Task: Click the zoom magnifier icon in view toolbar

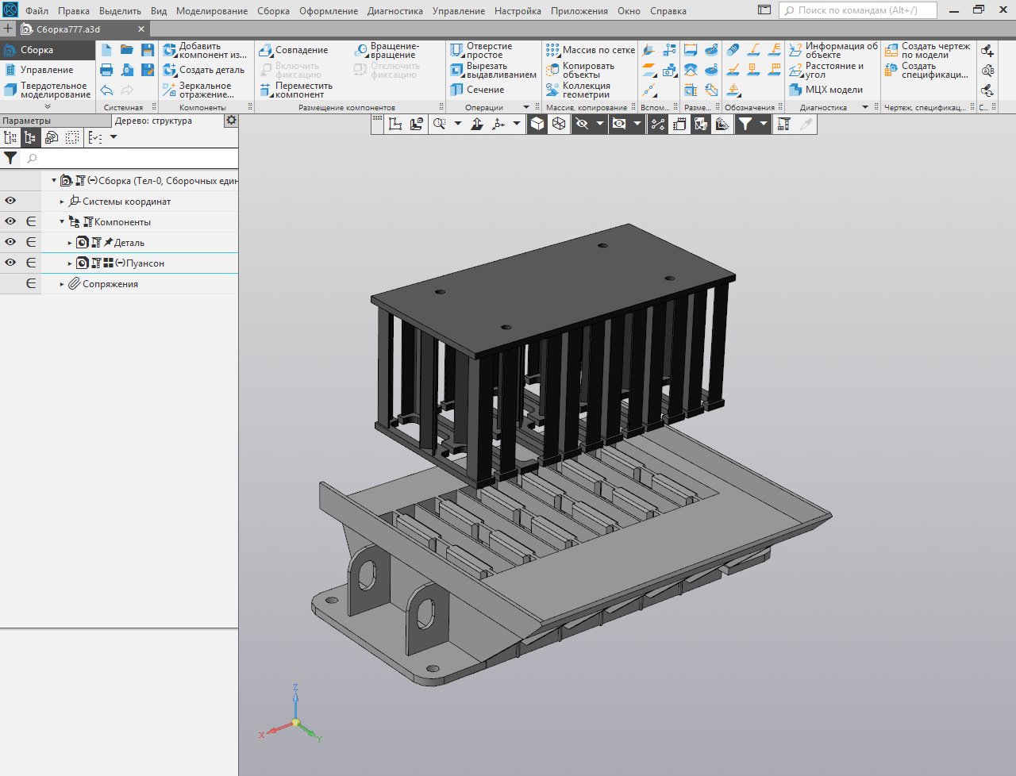Action: (439, 124)
